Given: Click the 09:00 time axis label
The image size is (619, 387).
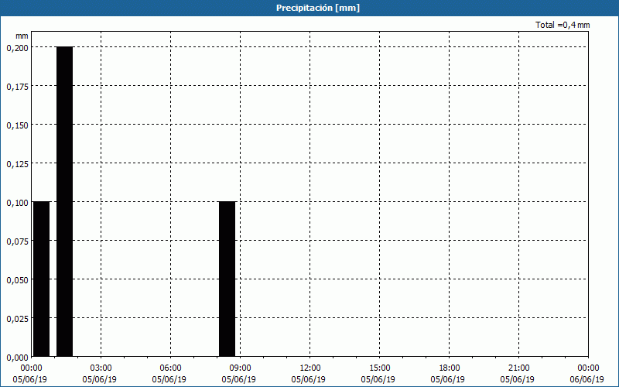Looking at the screenshot, I should pyautogui.click(x=240, y=368).
